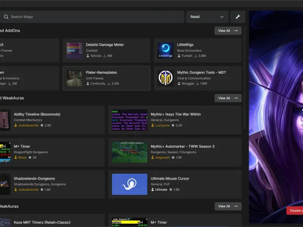Select Nnoggie author name
Image resolution: width=303 pixels, height=227 pixels.
(x=187, y=84)
